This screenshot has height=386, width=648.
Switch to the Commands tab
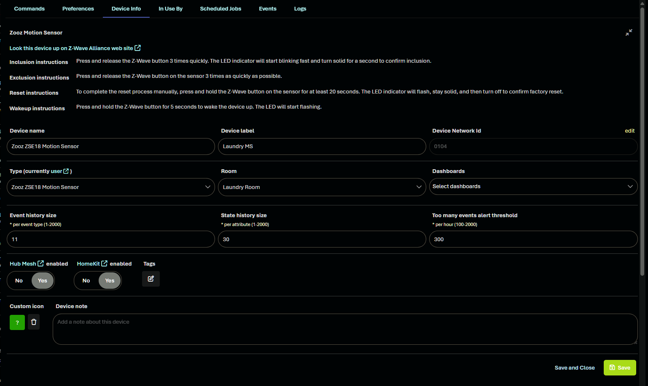(30, 9)
